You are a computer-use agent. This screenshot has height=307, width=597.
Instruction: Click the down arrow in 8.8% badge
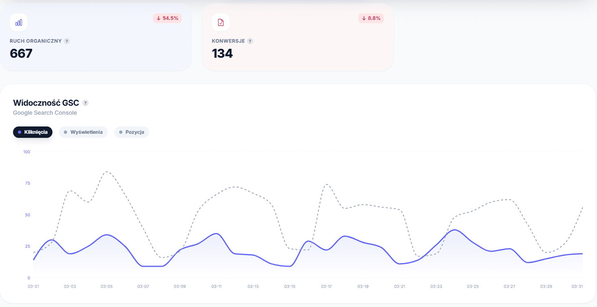(364, 18)
